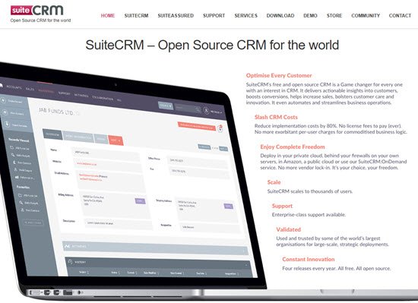Click the orange tab in the laptop screenshot record view

(x=116, y=140)
